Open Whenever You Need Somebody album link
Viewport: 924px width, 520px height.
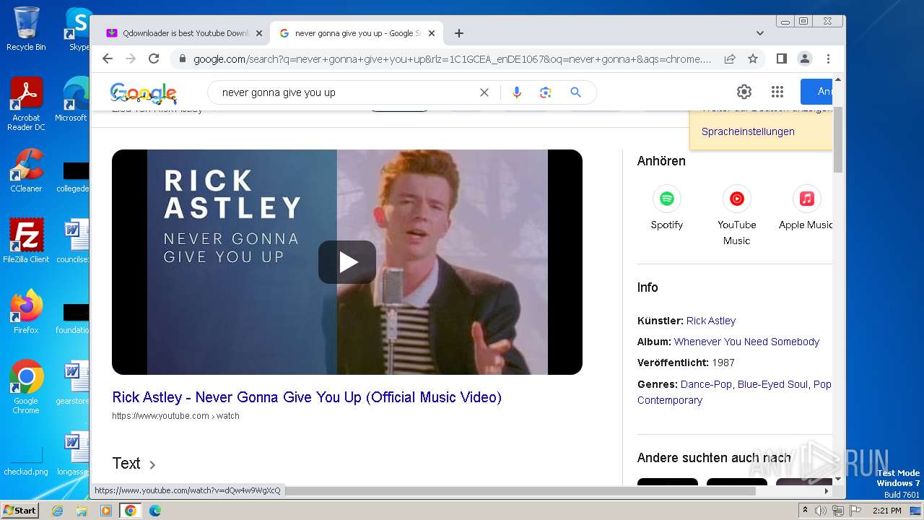[746, 342]
